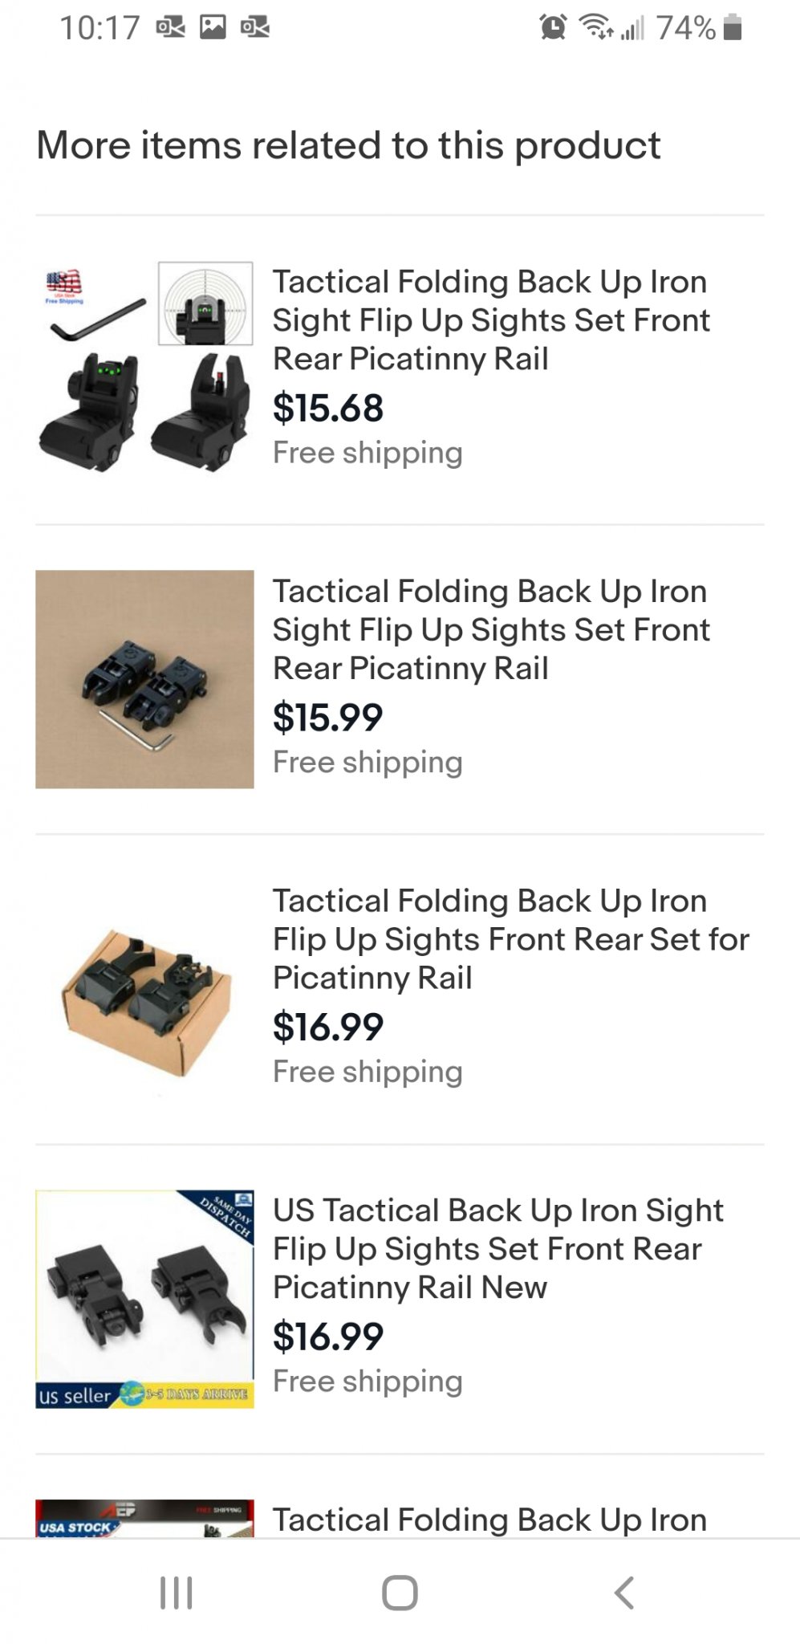
Task: Open the recent apps switcher
Action: pos(176,1593)
